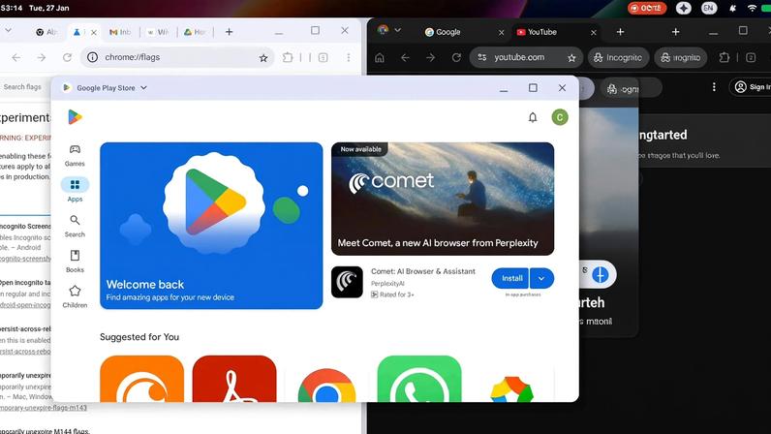Screen dimensions: 771x434
Task: Open Wi-Fi status icon in system bar
Action: [752, 8]
